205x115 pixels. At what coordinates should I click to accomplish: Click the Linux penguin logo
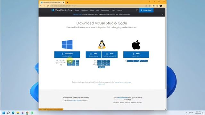(102, 45)
